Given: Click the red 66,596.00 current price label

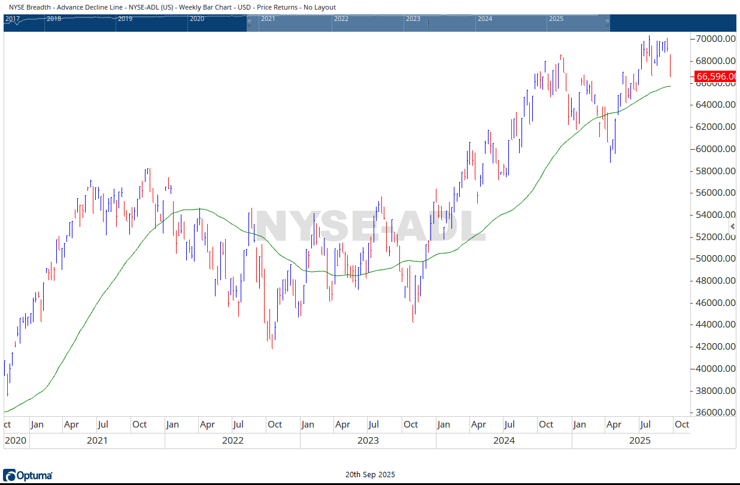Looking at the screenshot, I should (715, 77).
